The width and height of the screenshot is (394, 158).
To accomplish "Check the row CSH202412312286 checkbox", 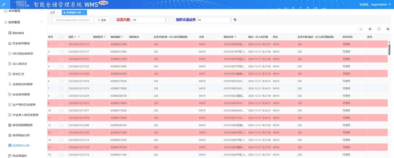I will click(62, 74).
